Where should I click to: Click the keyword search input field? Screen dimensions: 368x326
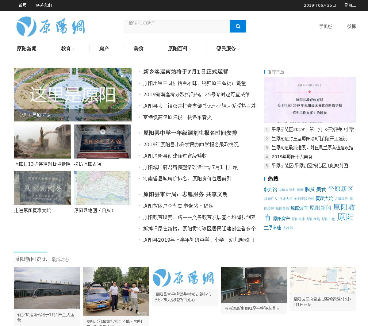point(176,26)
